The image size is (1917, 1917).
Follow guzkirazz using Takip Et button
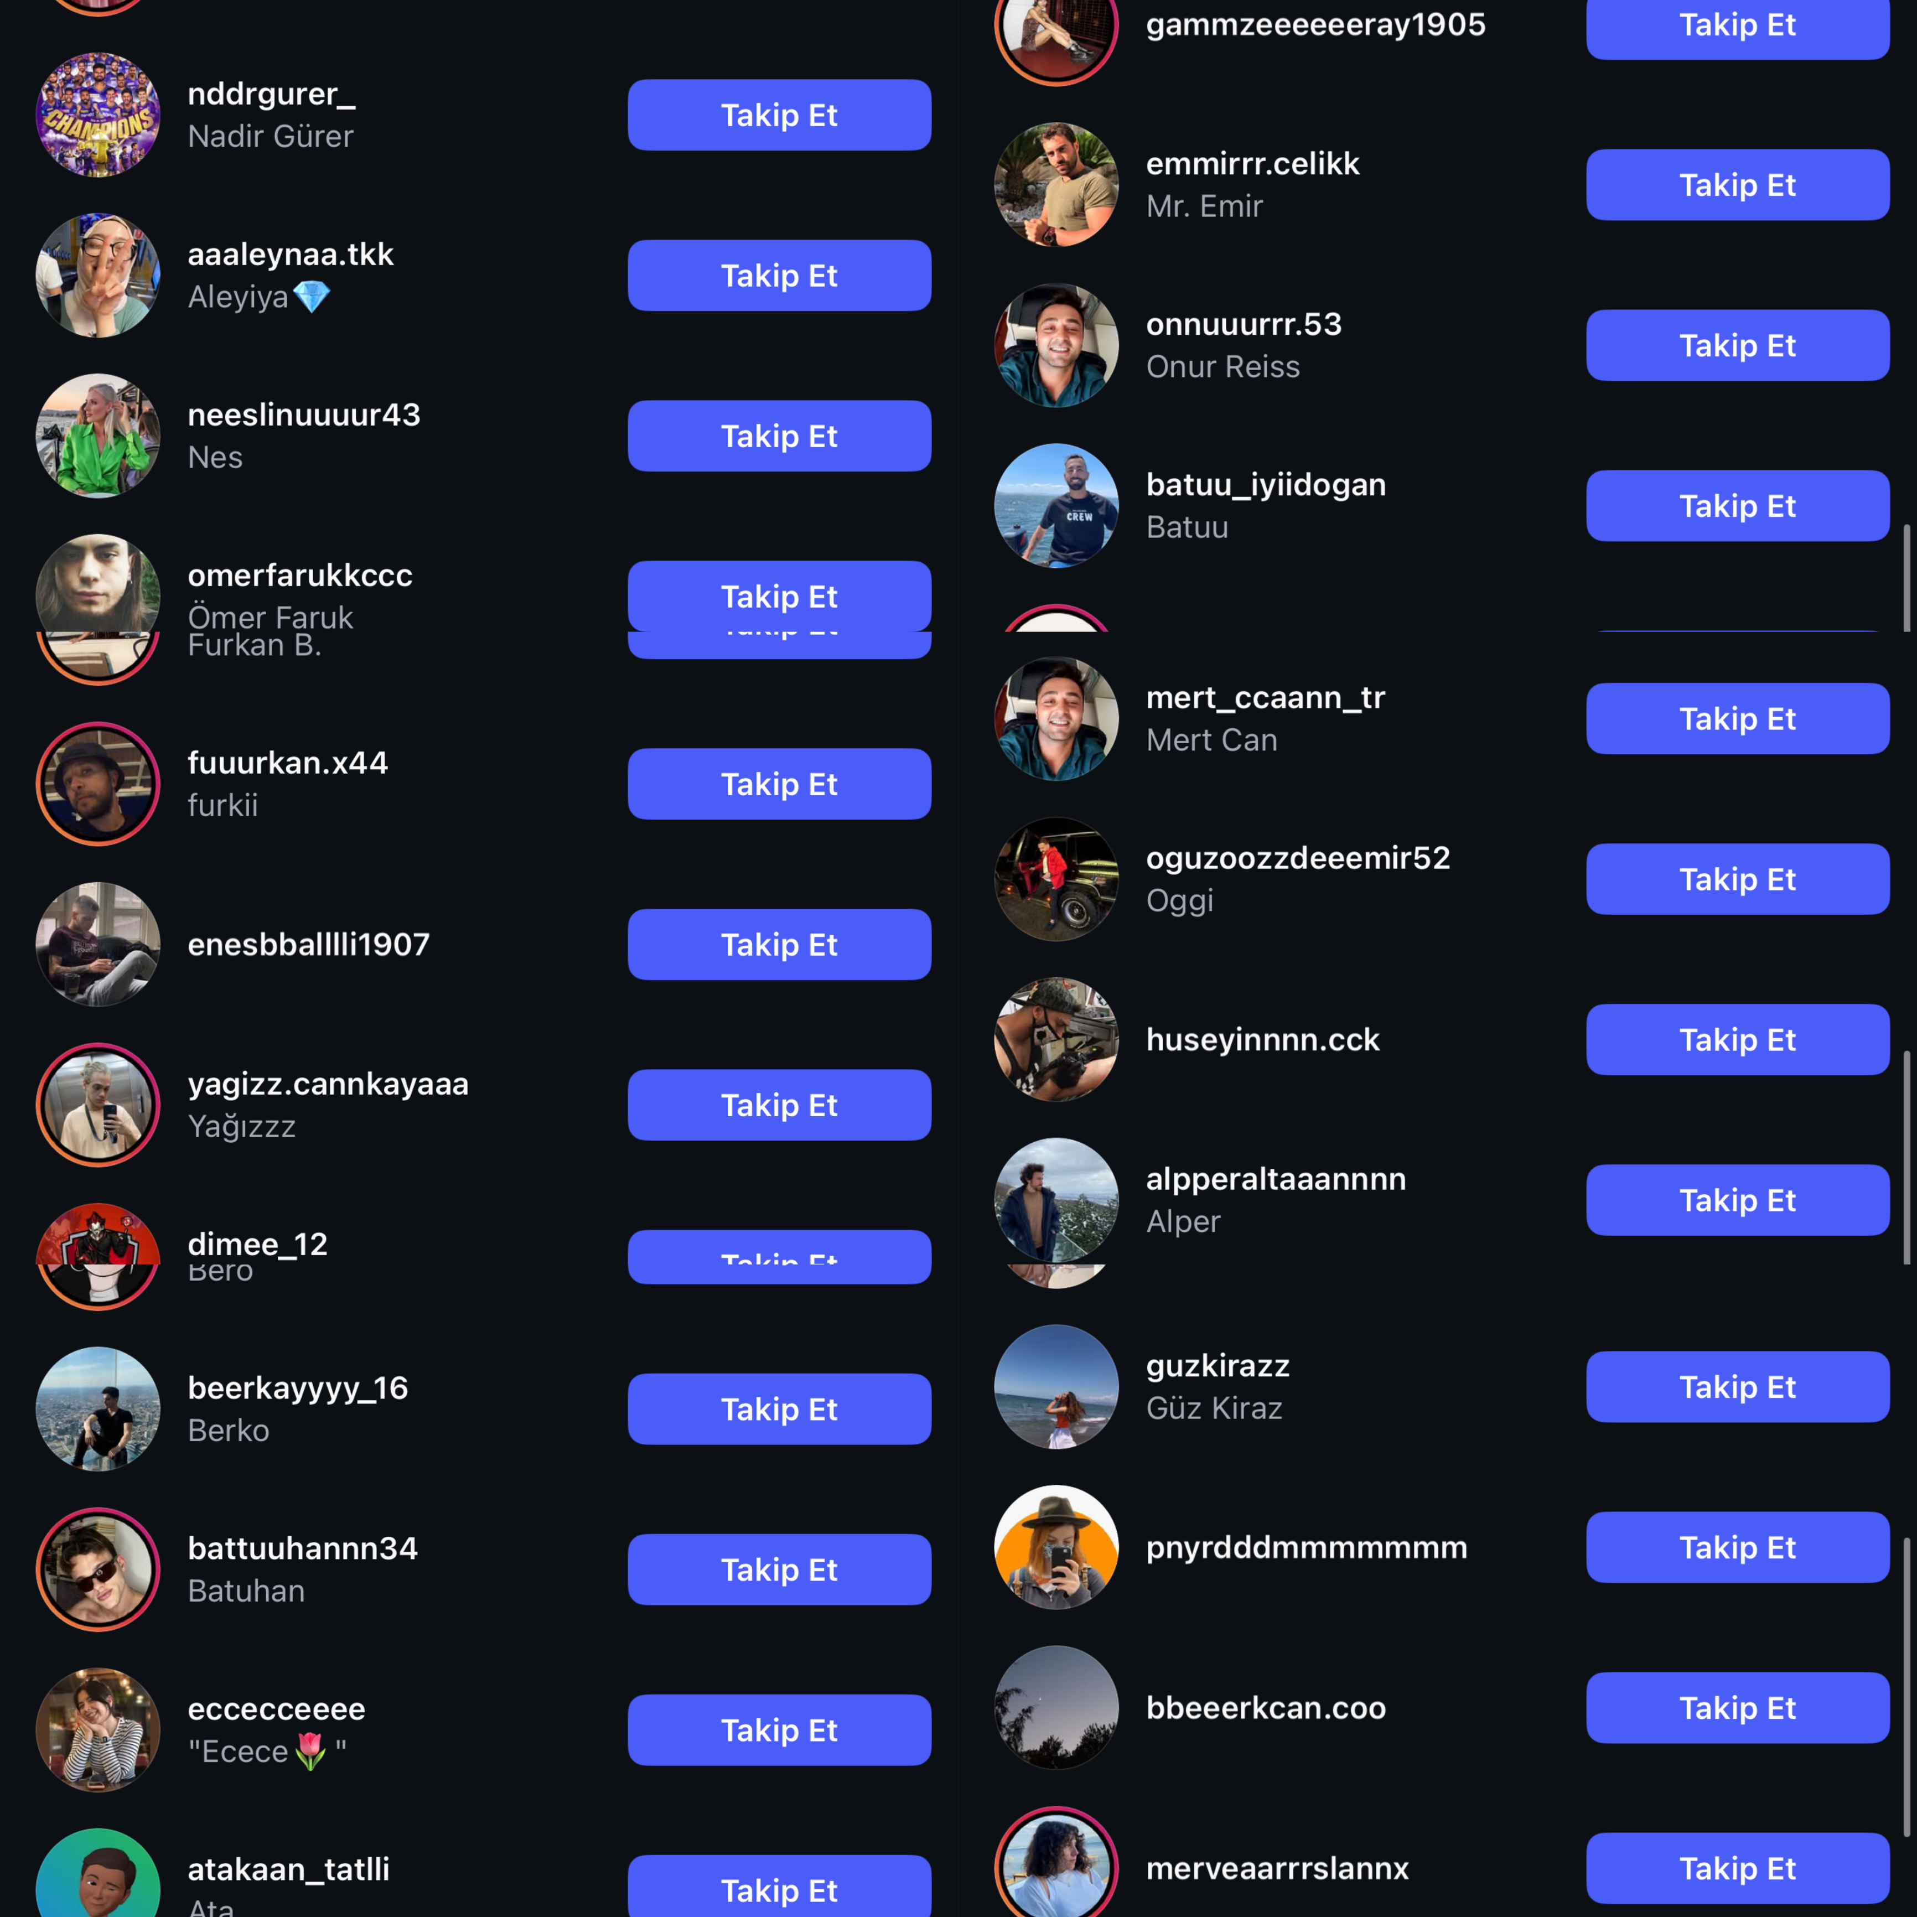[x=1737, y=1387]
